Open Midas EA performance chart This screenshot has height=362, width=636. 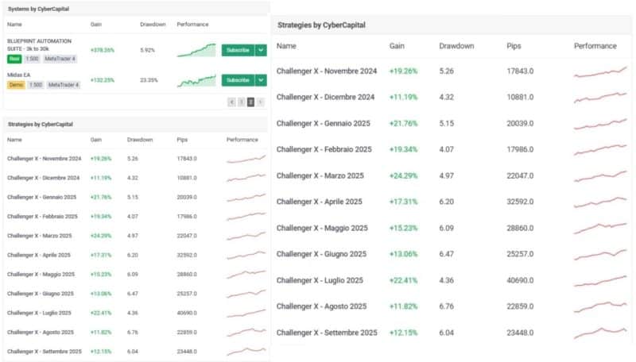[196, 80]
